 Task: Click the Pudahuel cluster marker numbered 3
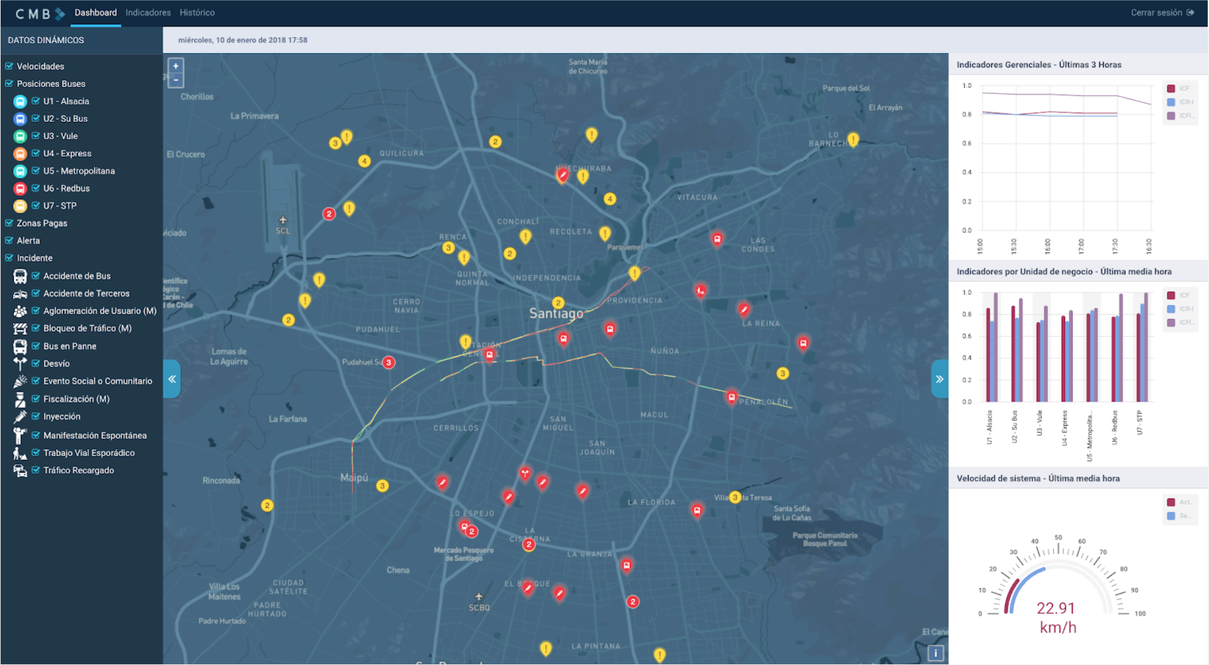coord(389,363)
